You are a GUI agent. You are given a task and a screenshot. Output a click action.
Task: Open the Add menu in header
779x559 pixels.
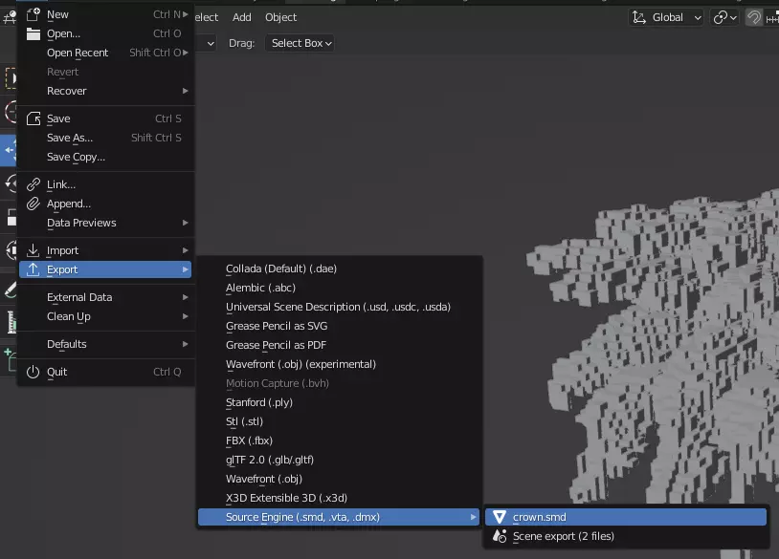[242, 17]
